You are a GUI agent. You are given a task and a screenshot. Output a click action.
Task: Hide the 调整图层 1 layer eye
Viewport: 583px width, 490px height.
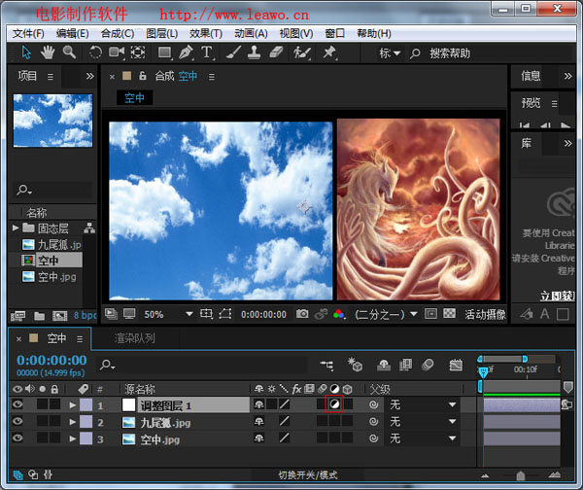[17, 404]
